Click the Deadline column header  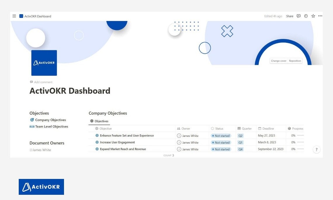pos(266,129)
